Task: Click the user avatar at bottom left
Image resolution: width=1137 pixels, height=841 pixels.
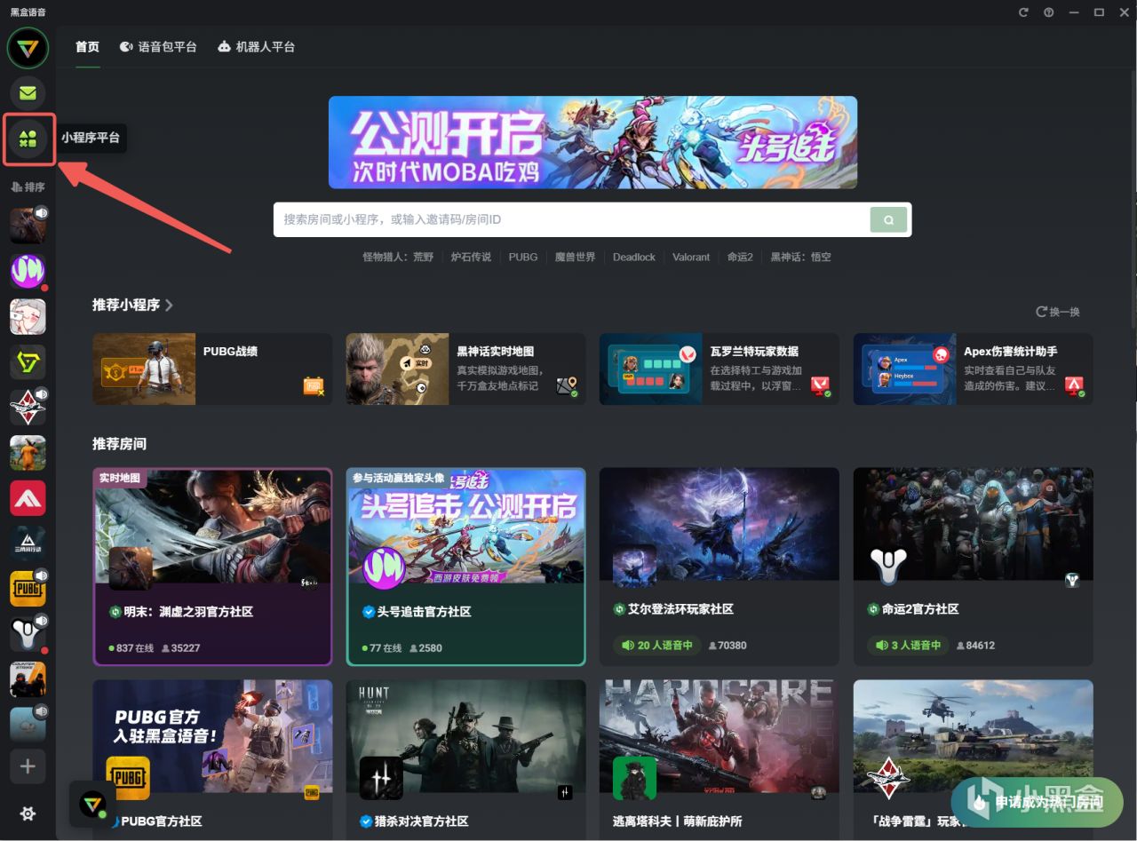Action: click(91, 804)
